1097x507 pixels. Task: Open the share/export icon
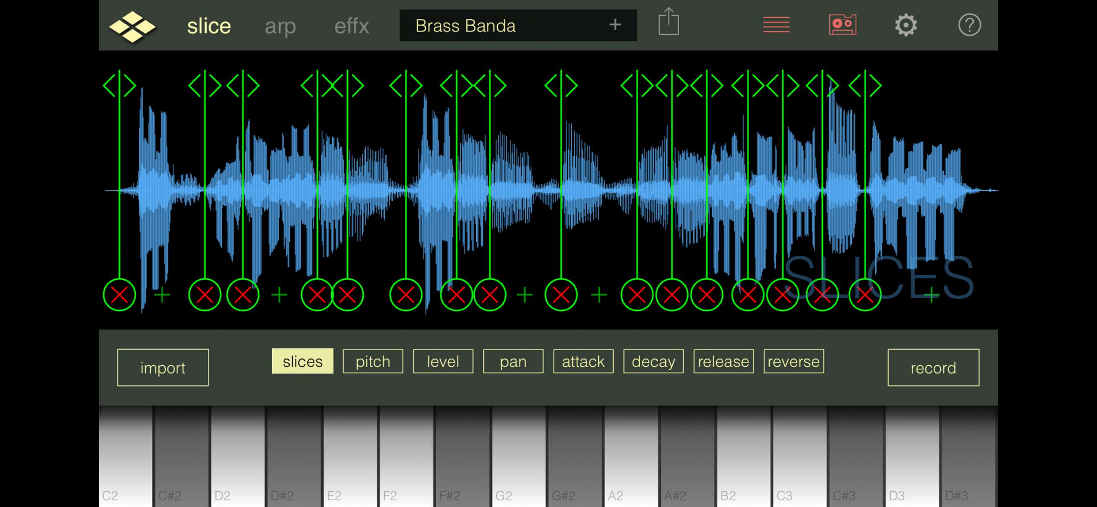pyautogui.click(x=668, y=22)
